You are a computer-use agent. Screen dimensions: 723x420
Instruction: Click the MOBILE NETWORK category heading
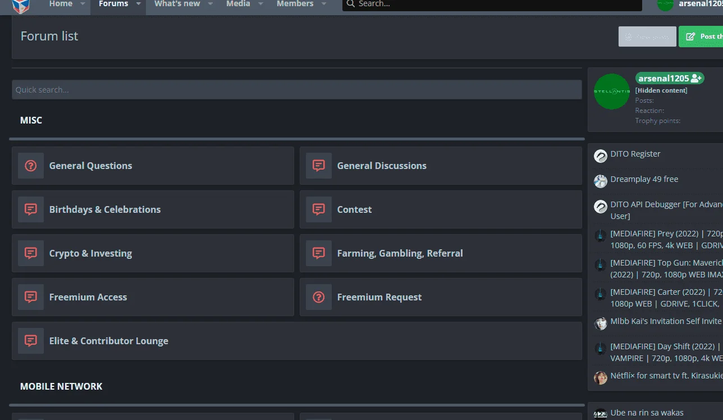(61, 386)
